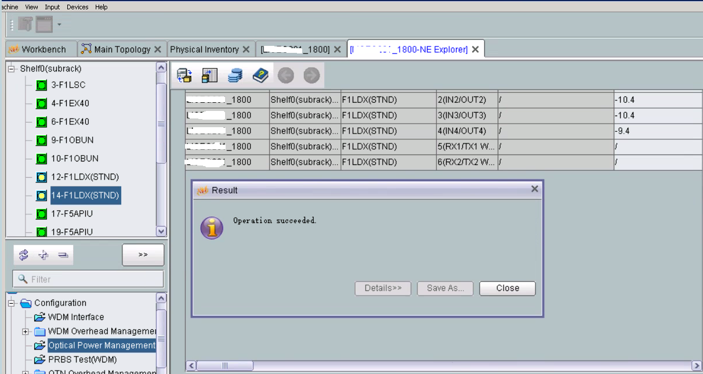Click the collapse-all icon above Filter
Screen dimensions: 703x374
coord(63,255)
